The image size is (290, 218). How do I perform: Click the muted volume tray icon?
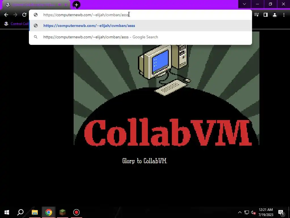pos(253,212)
